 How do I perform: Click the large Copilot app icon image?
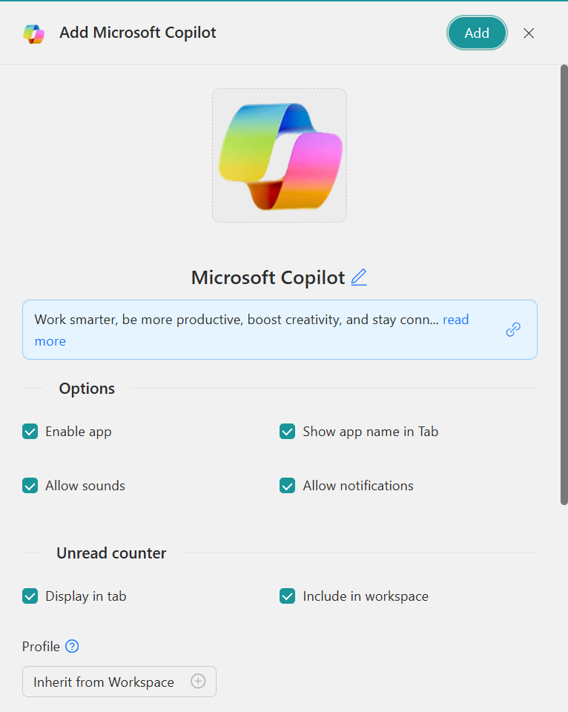(x=280, y=156)
